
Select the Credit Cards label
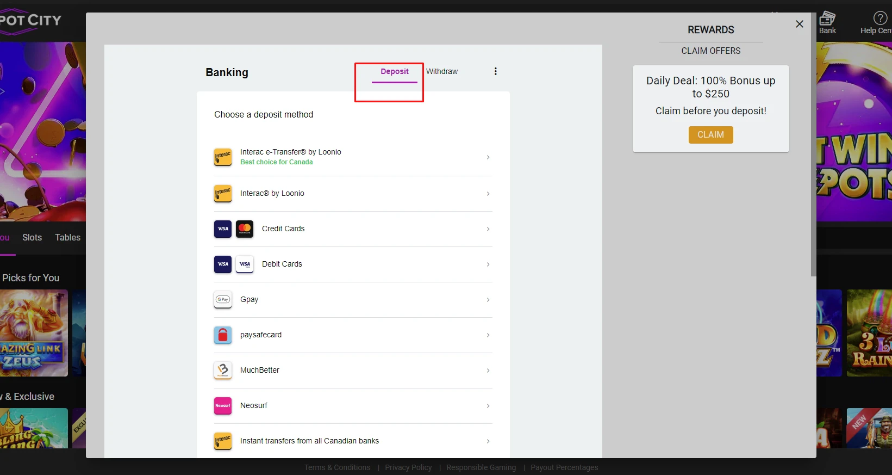[x=283, y=229]
